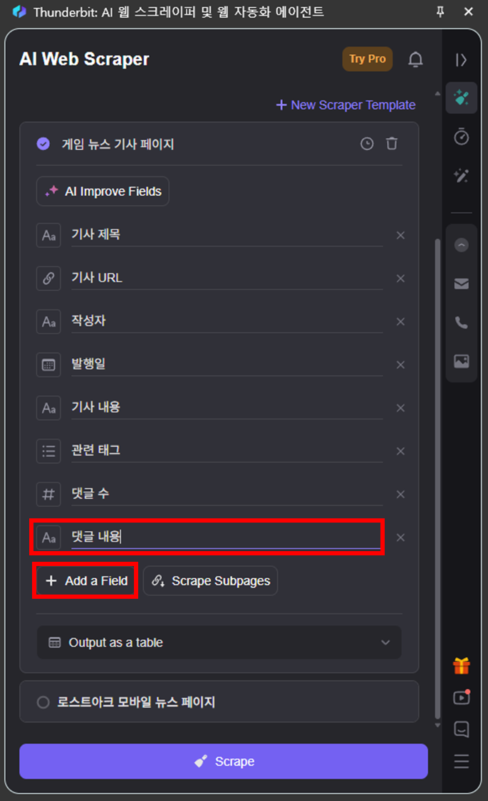Collapse the side panel with arrow icon

(461, 60)
